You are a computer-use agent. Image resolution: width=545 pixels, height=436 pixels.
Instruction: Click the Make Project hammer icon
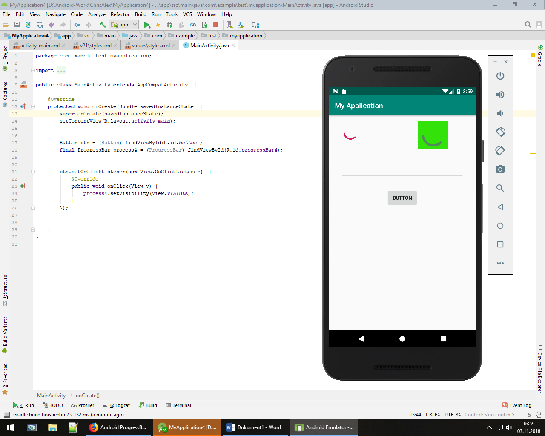point(102,25)
